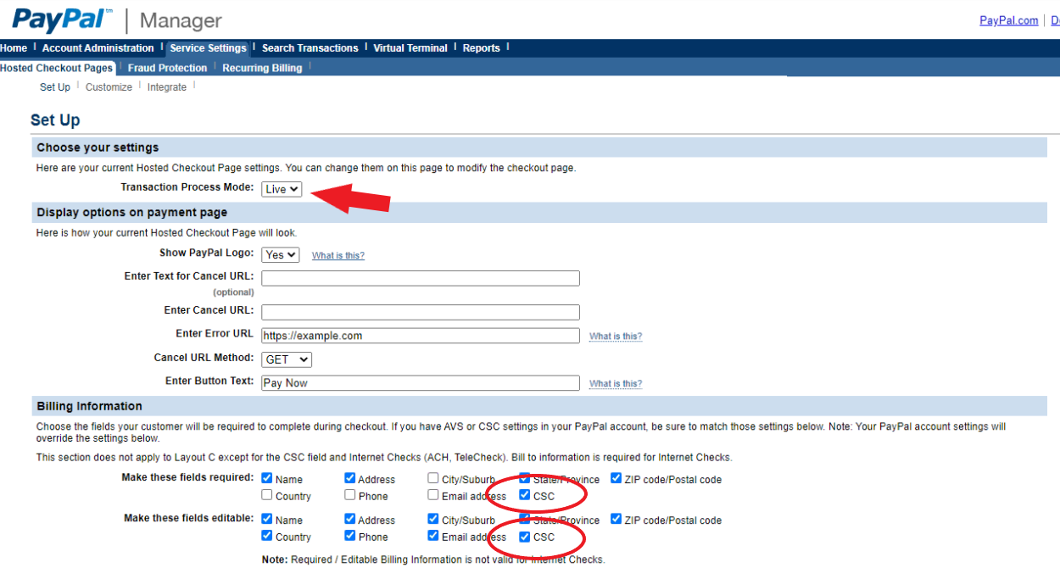
Task: Focus the Text for Cancel URL field
Action: point(421,278)
